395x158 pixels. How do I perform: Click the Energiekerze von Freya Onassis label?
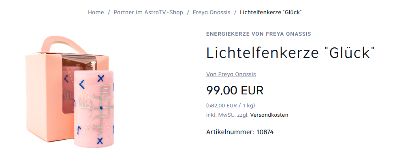click(259, 34)
